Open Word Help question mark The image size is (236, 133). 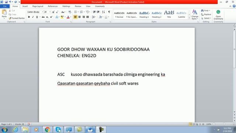(x=234, y=6)
